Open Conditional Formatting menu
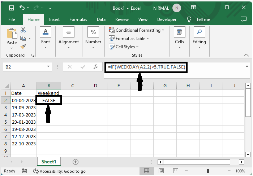 click(x=137, y=30)
